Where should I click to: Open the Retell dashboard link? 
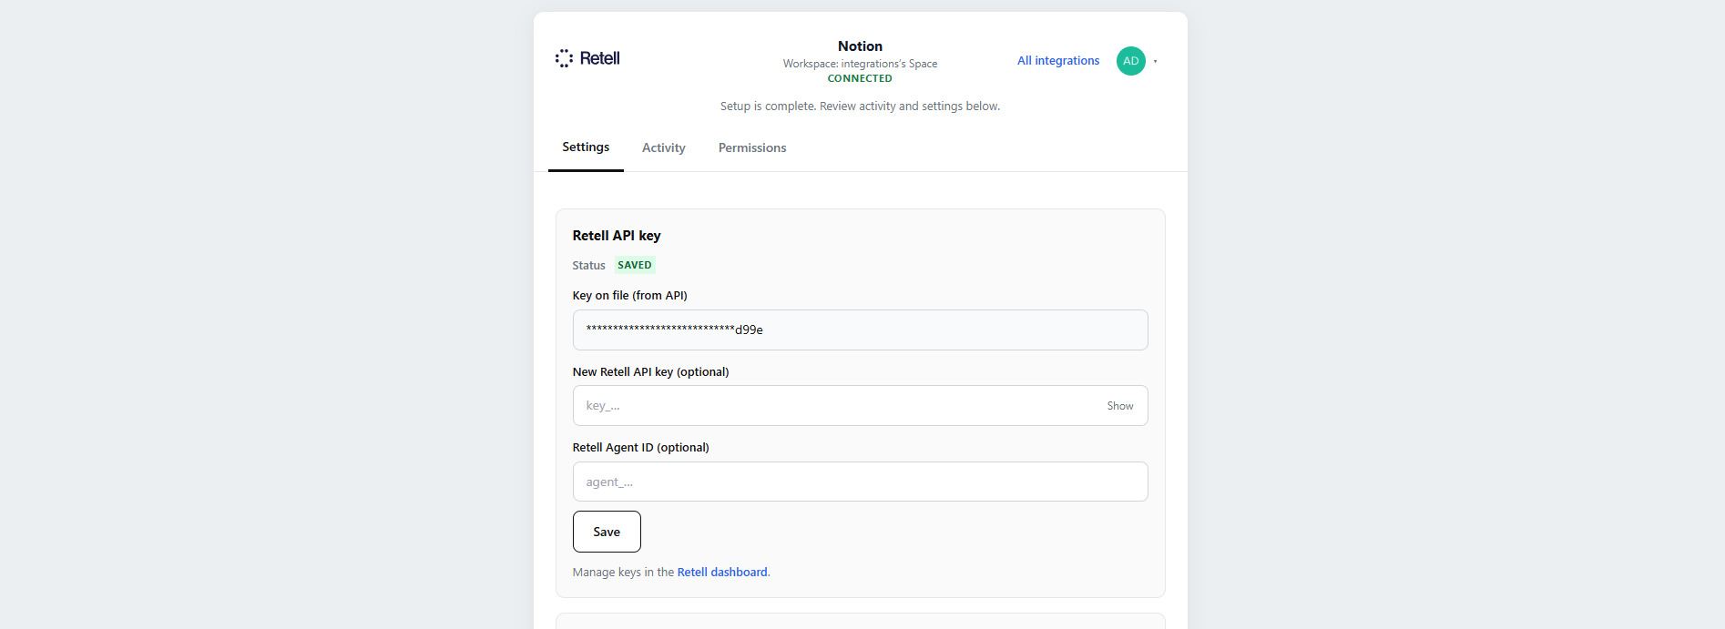pos(722,573)
